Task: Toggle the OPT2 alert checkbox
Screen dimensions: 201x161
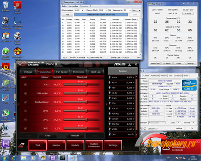Action: coord(25,119)
